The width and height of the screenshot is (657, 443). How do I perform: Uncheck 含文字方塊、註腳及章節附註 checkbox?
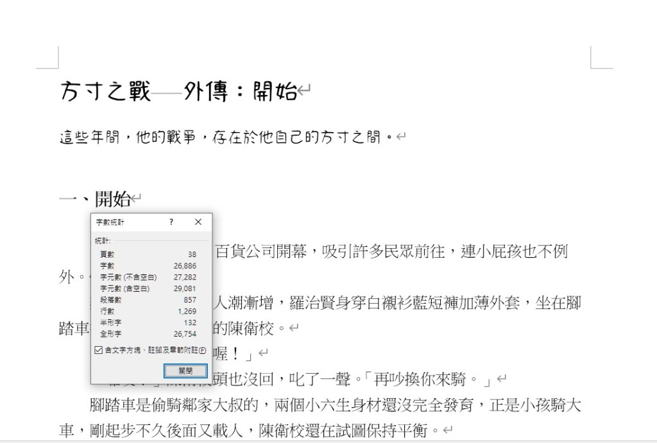[98, 351]
